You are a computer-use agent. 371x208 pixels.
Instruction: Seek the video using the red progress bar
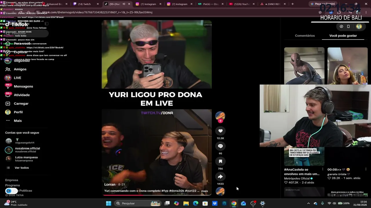coord(157,195)
